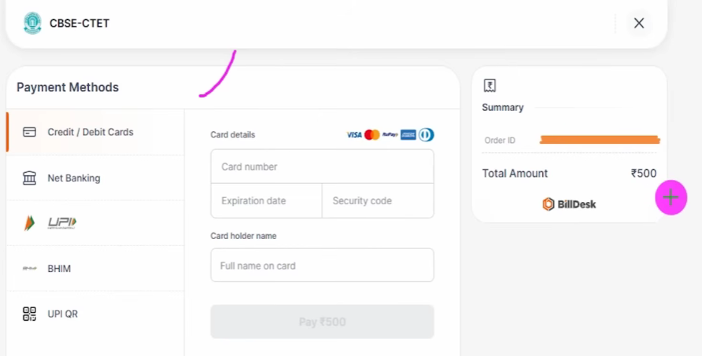Image resolution: width=702 pixels, height=356 pixels.
Task: Select Net Banking payment method
Action: point(73,178)
